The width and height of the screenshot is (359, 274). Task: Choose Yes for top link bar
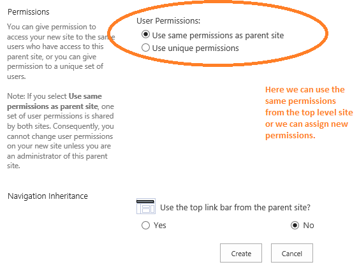(x=145, y=226)
